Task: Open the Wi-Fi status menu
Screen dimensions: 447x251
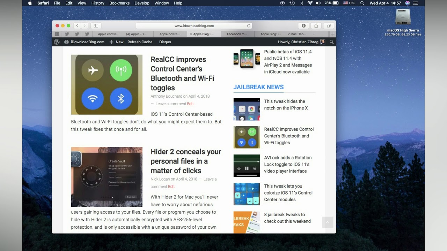Action: tap(310, 3)
